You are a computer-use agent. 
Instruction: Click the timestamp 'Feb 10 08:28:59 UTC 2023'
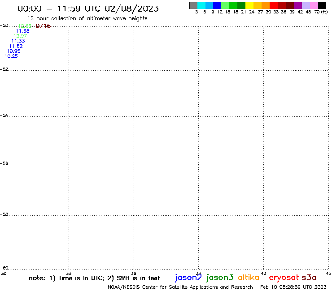point(293,287)
